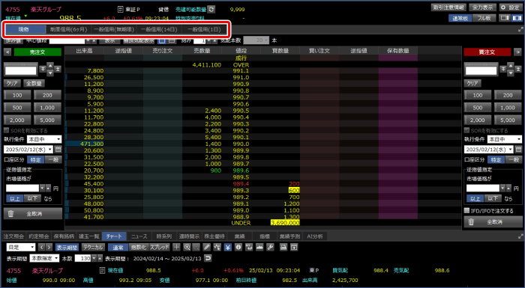Viewport: 525px width, 288px height.
Task: Select 以下 condition on buy side
Action: (x=493, y=198)
